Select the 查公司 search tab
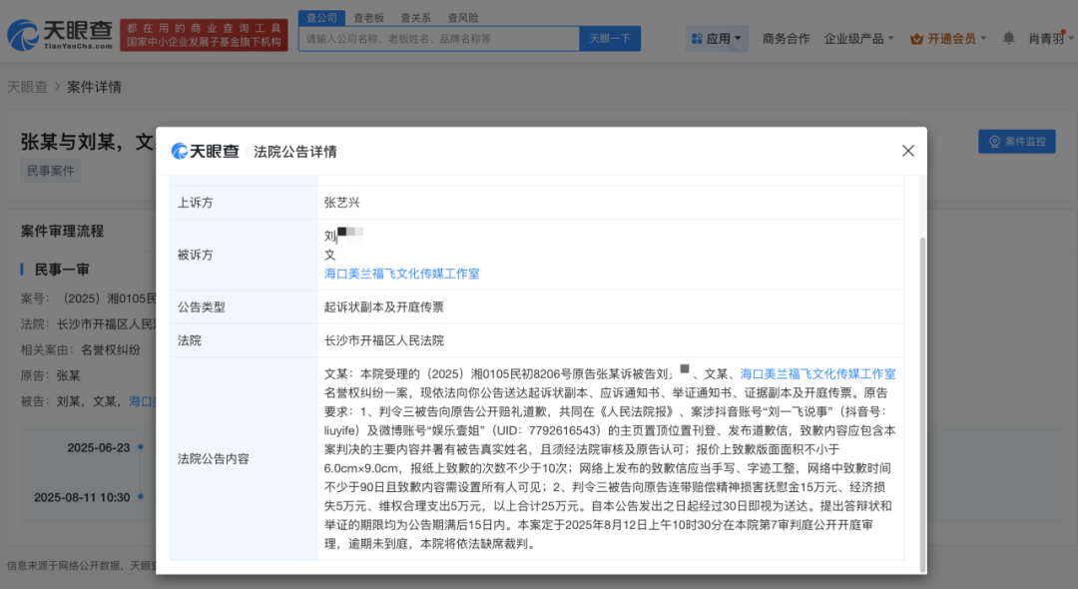 point(321,18)
